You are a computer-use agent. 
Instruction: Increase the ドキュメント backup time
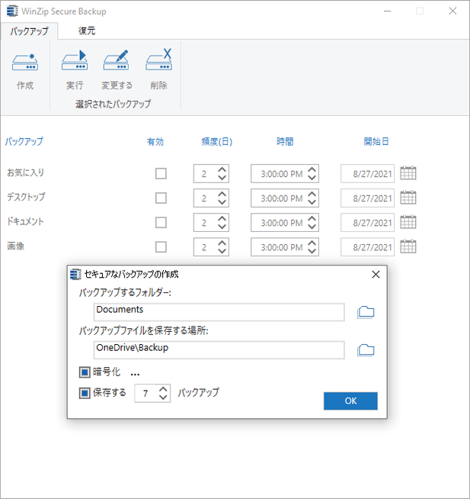pyautogui.click(x=312, y=219)
